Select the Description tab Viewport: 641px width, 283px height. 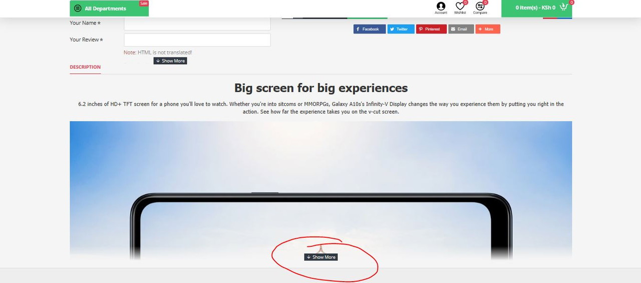(x=85, y=67)
